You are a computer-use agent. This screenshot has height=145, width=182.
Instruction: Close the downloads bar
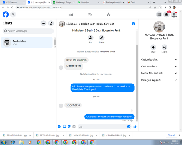point(179,135)
